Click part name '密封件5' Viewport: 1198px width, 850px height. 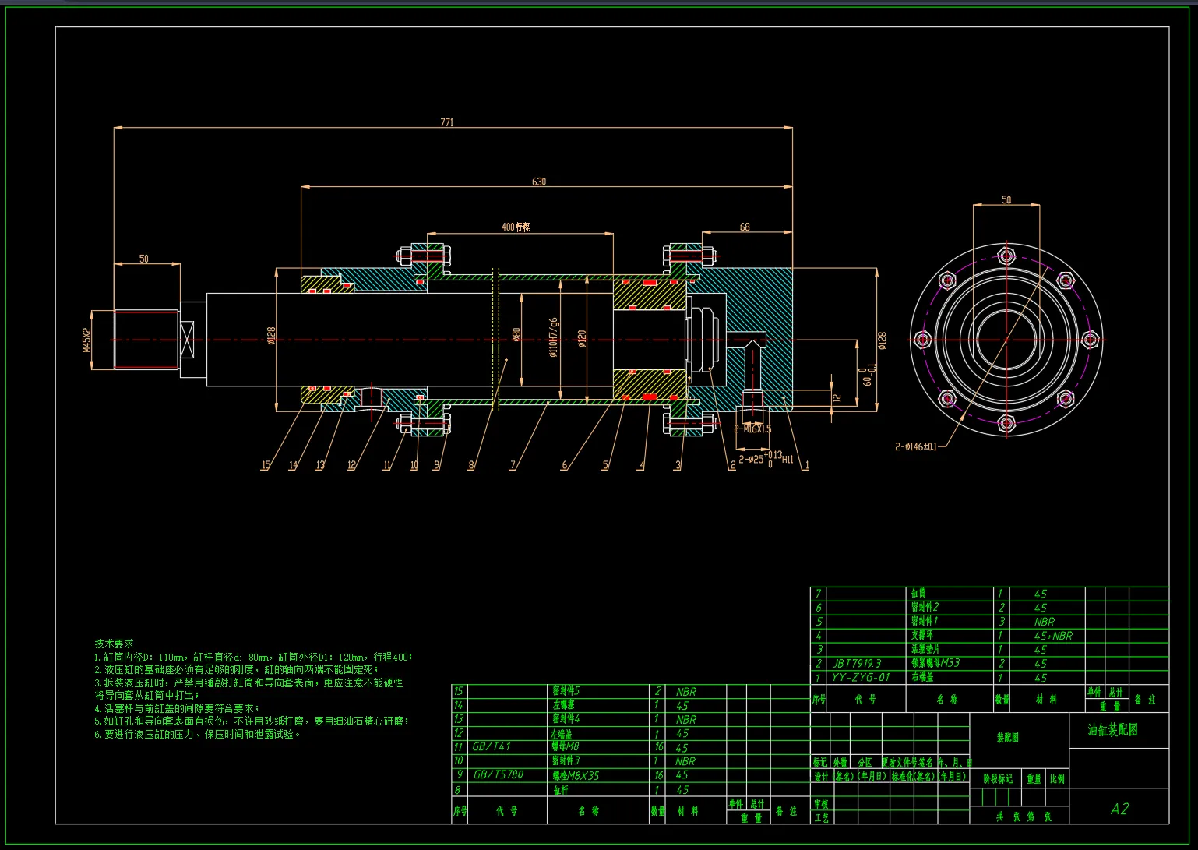pos(566,690)
